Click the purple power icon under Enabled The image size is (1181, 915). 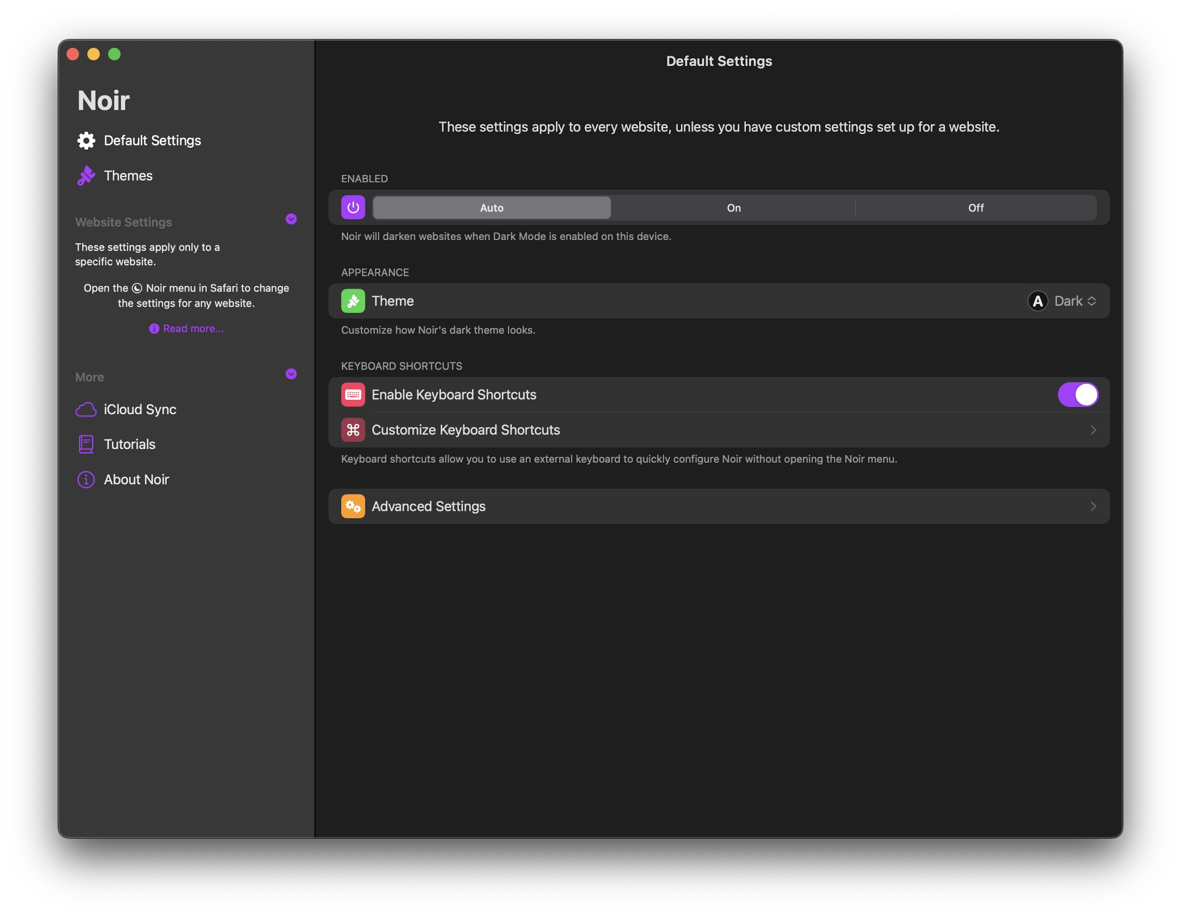click(353, 207)
